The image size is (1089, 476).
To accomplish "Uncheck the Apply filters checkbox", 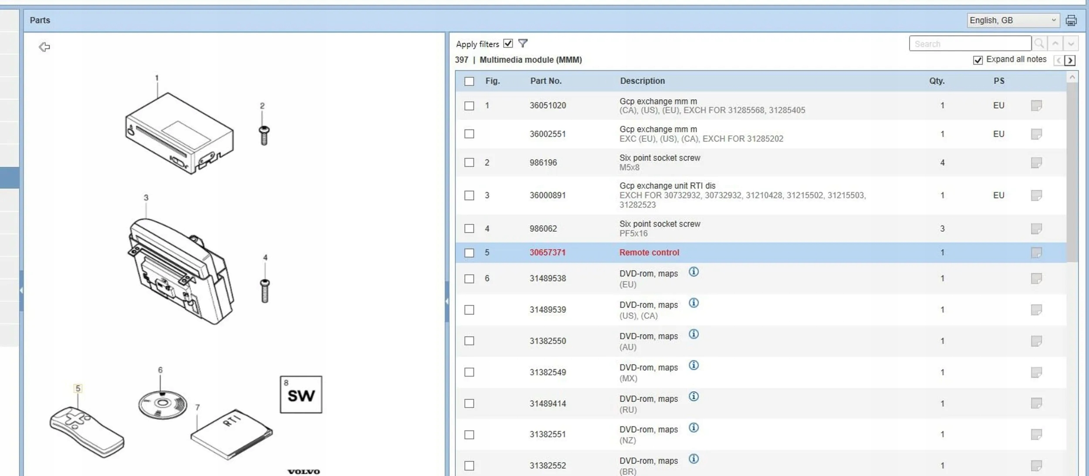I will click(508, 44).
